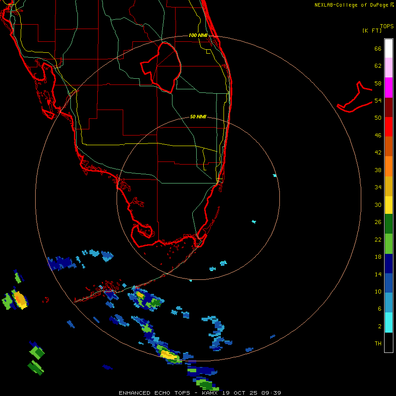Click the 100 NMI range ring label
Screen dimensions: 396x396
pyautogui.click(x=198, y=35)
